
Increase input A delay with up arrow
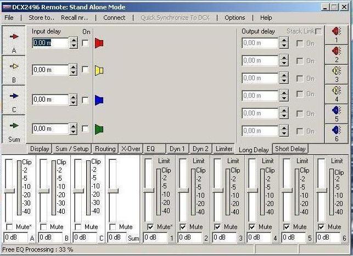pyautogui.click(x=74, y=40)
